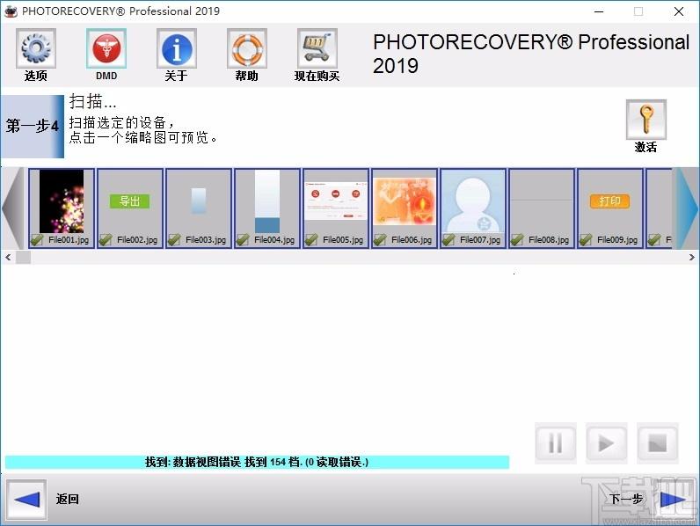
Task: Go back with the 返回 arrow button
Action: click(27, 500)
